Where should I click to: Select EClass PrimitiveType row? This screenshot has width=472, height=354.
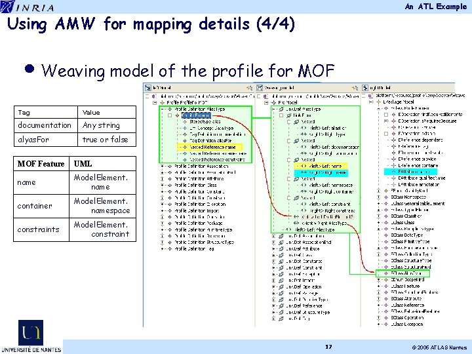tap(410, 241)
